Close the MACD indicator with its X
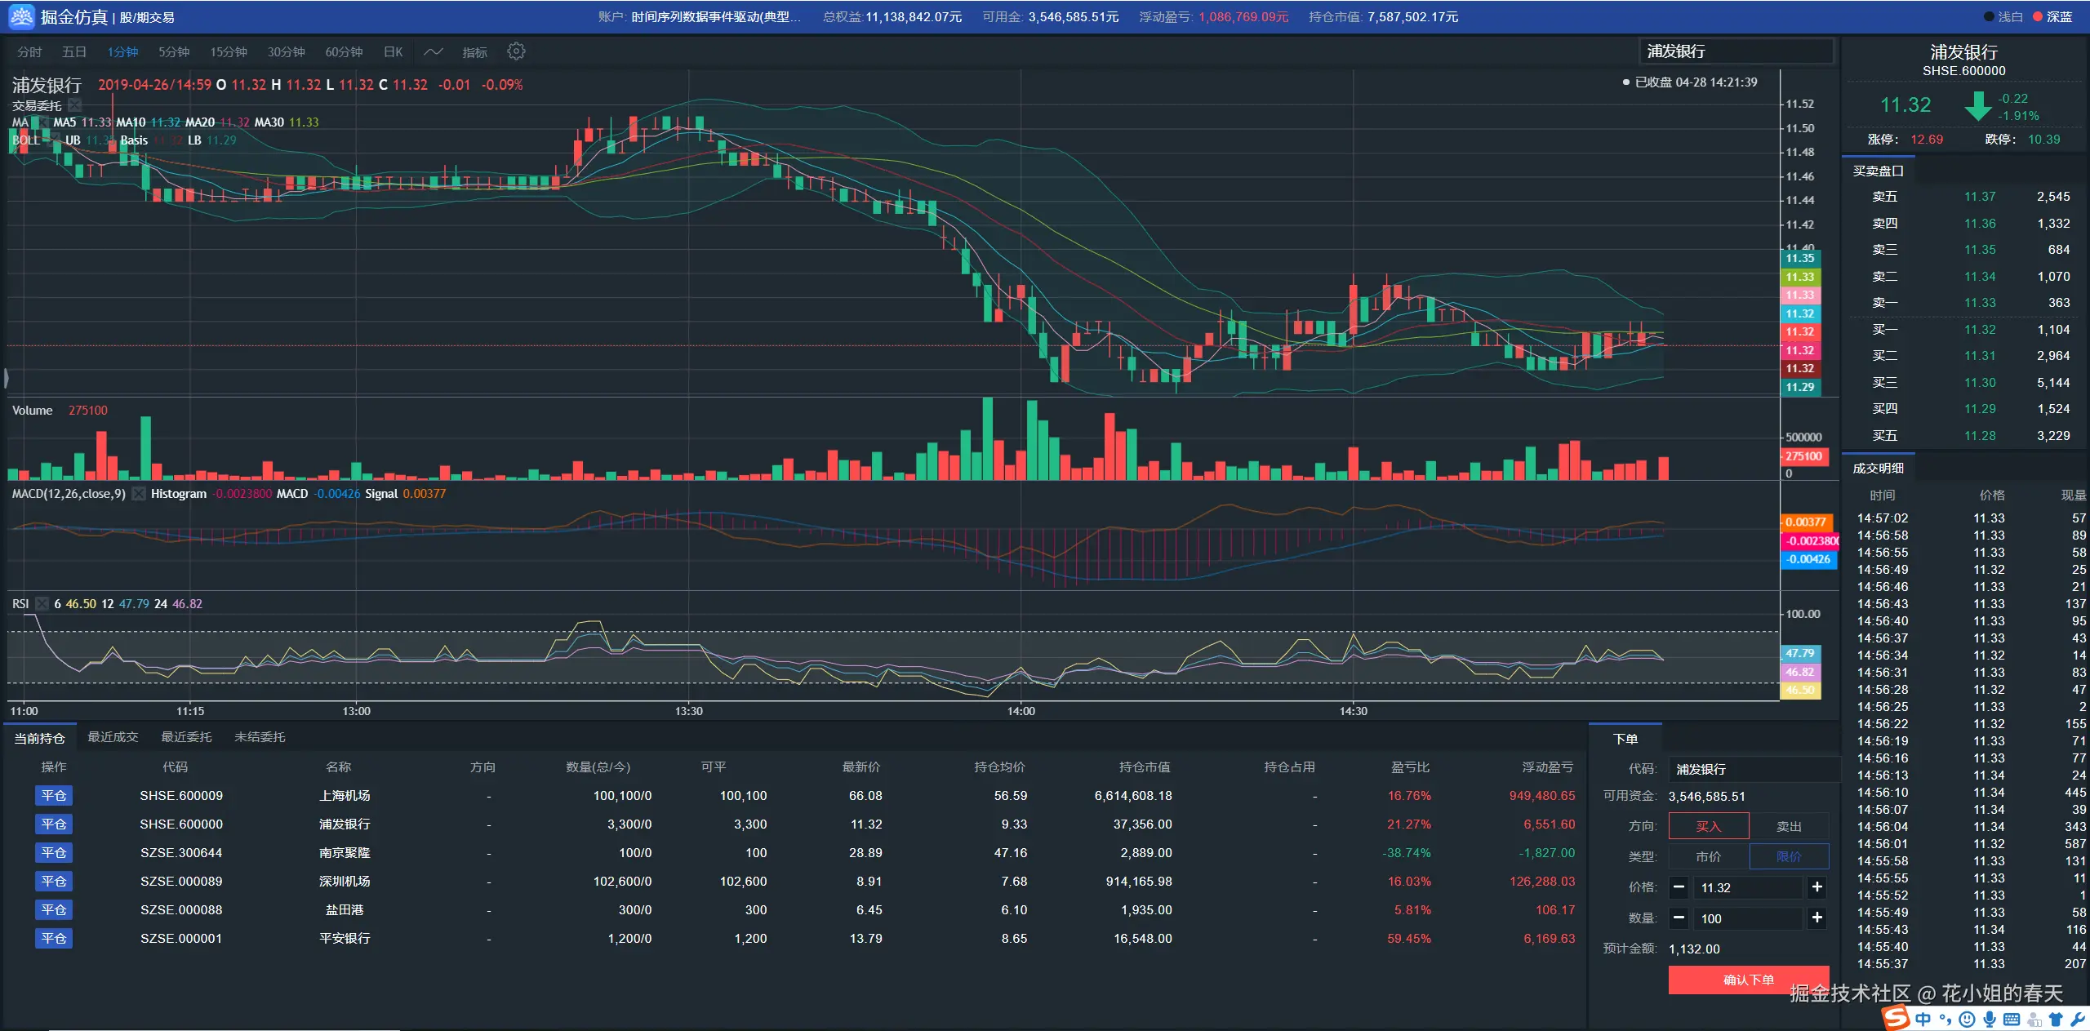2090x1031 pixels. coord(139,494)
